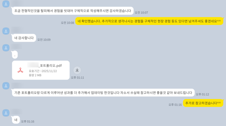
Task: Click the avatar beside the final 네 message
Action: click(x=6, y=113)
